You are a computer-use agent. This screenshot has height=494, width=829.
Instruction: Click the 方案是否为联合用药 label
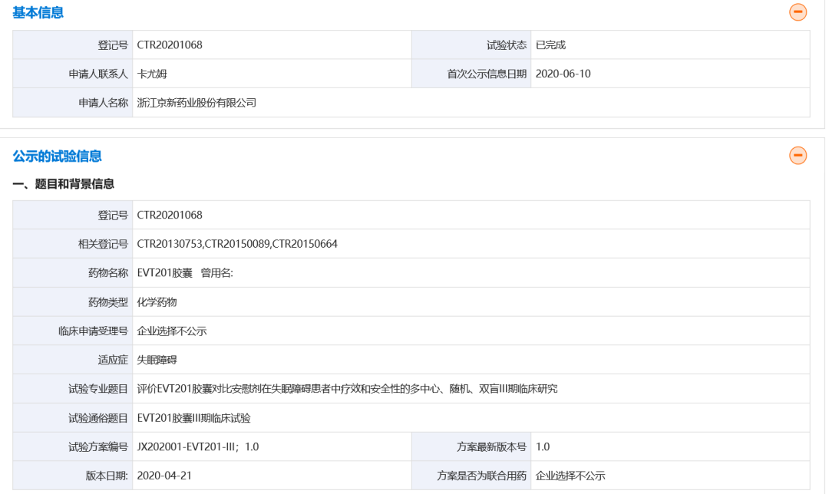point(481,476)
